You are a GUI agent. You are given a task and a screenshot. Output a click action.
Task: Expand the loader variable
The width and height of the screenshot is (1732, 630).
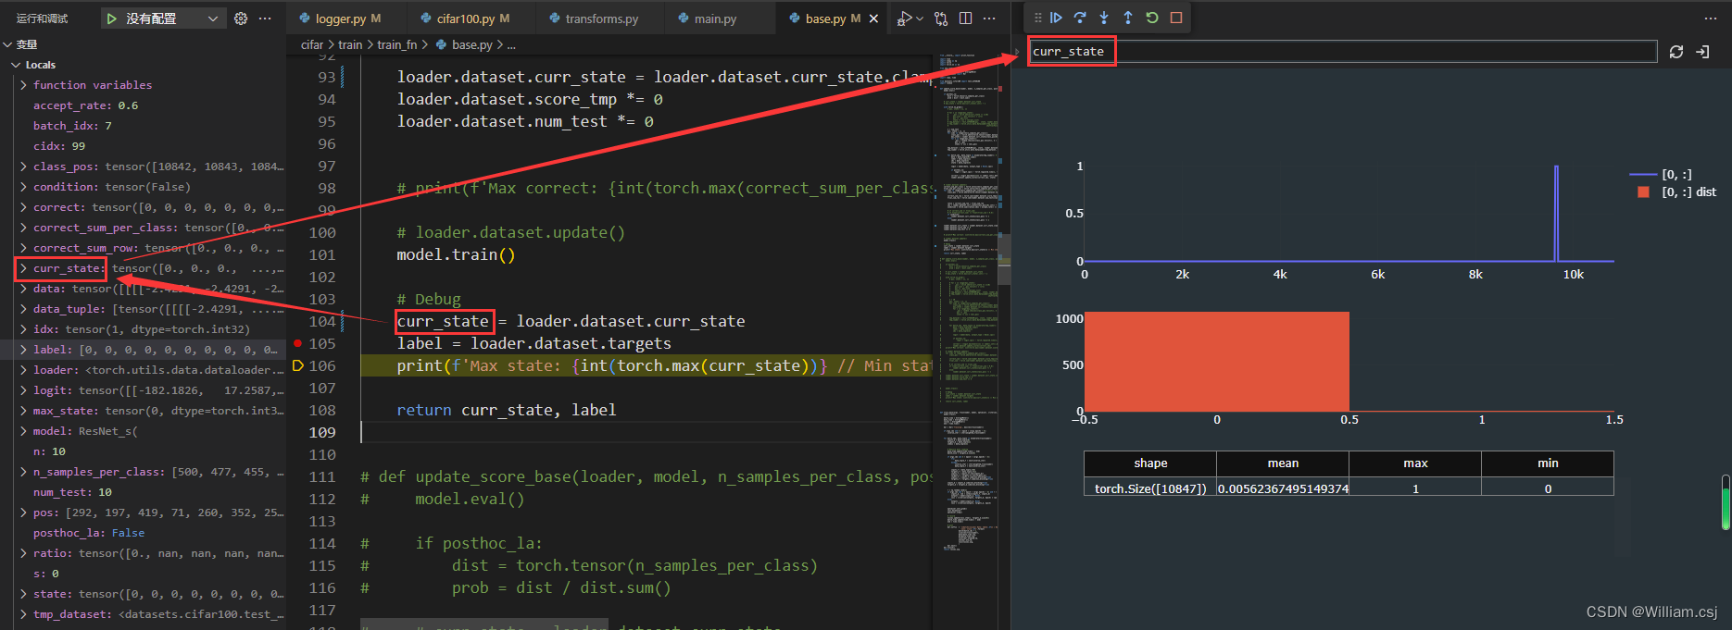click(x=23, y=370)
